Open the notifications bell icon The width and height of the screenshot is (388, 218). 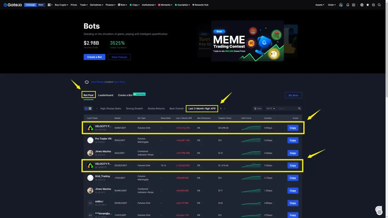348,5
